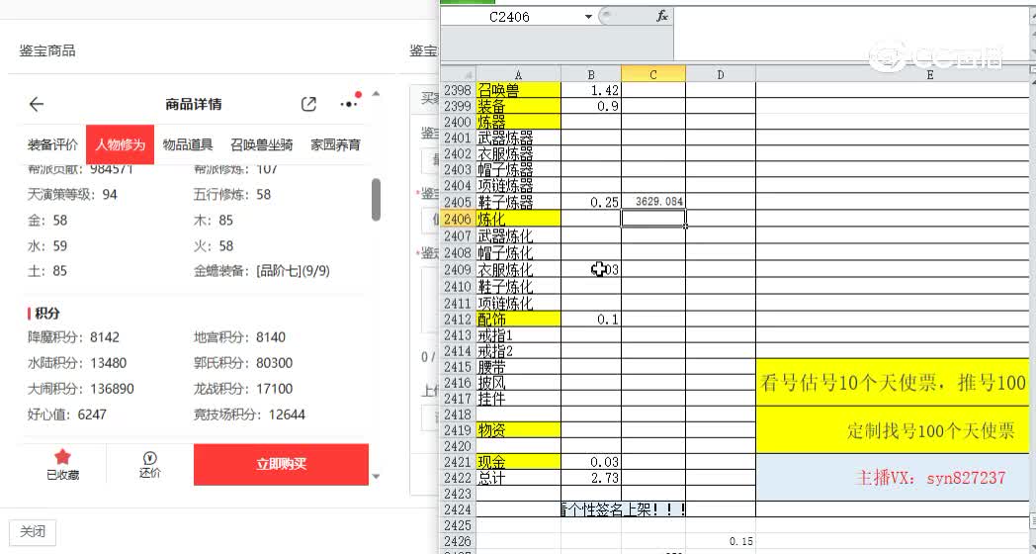Click the 戒指1 cell
This screenshot has width=1036, height=554.
tap(518, 335)
